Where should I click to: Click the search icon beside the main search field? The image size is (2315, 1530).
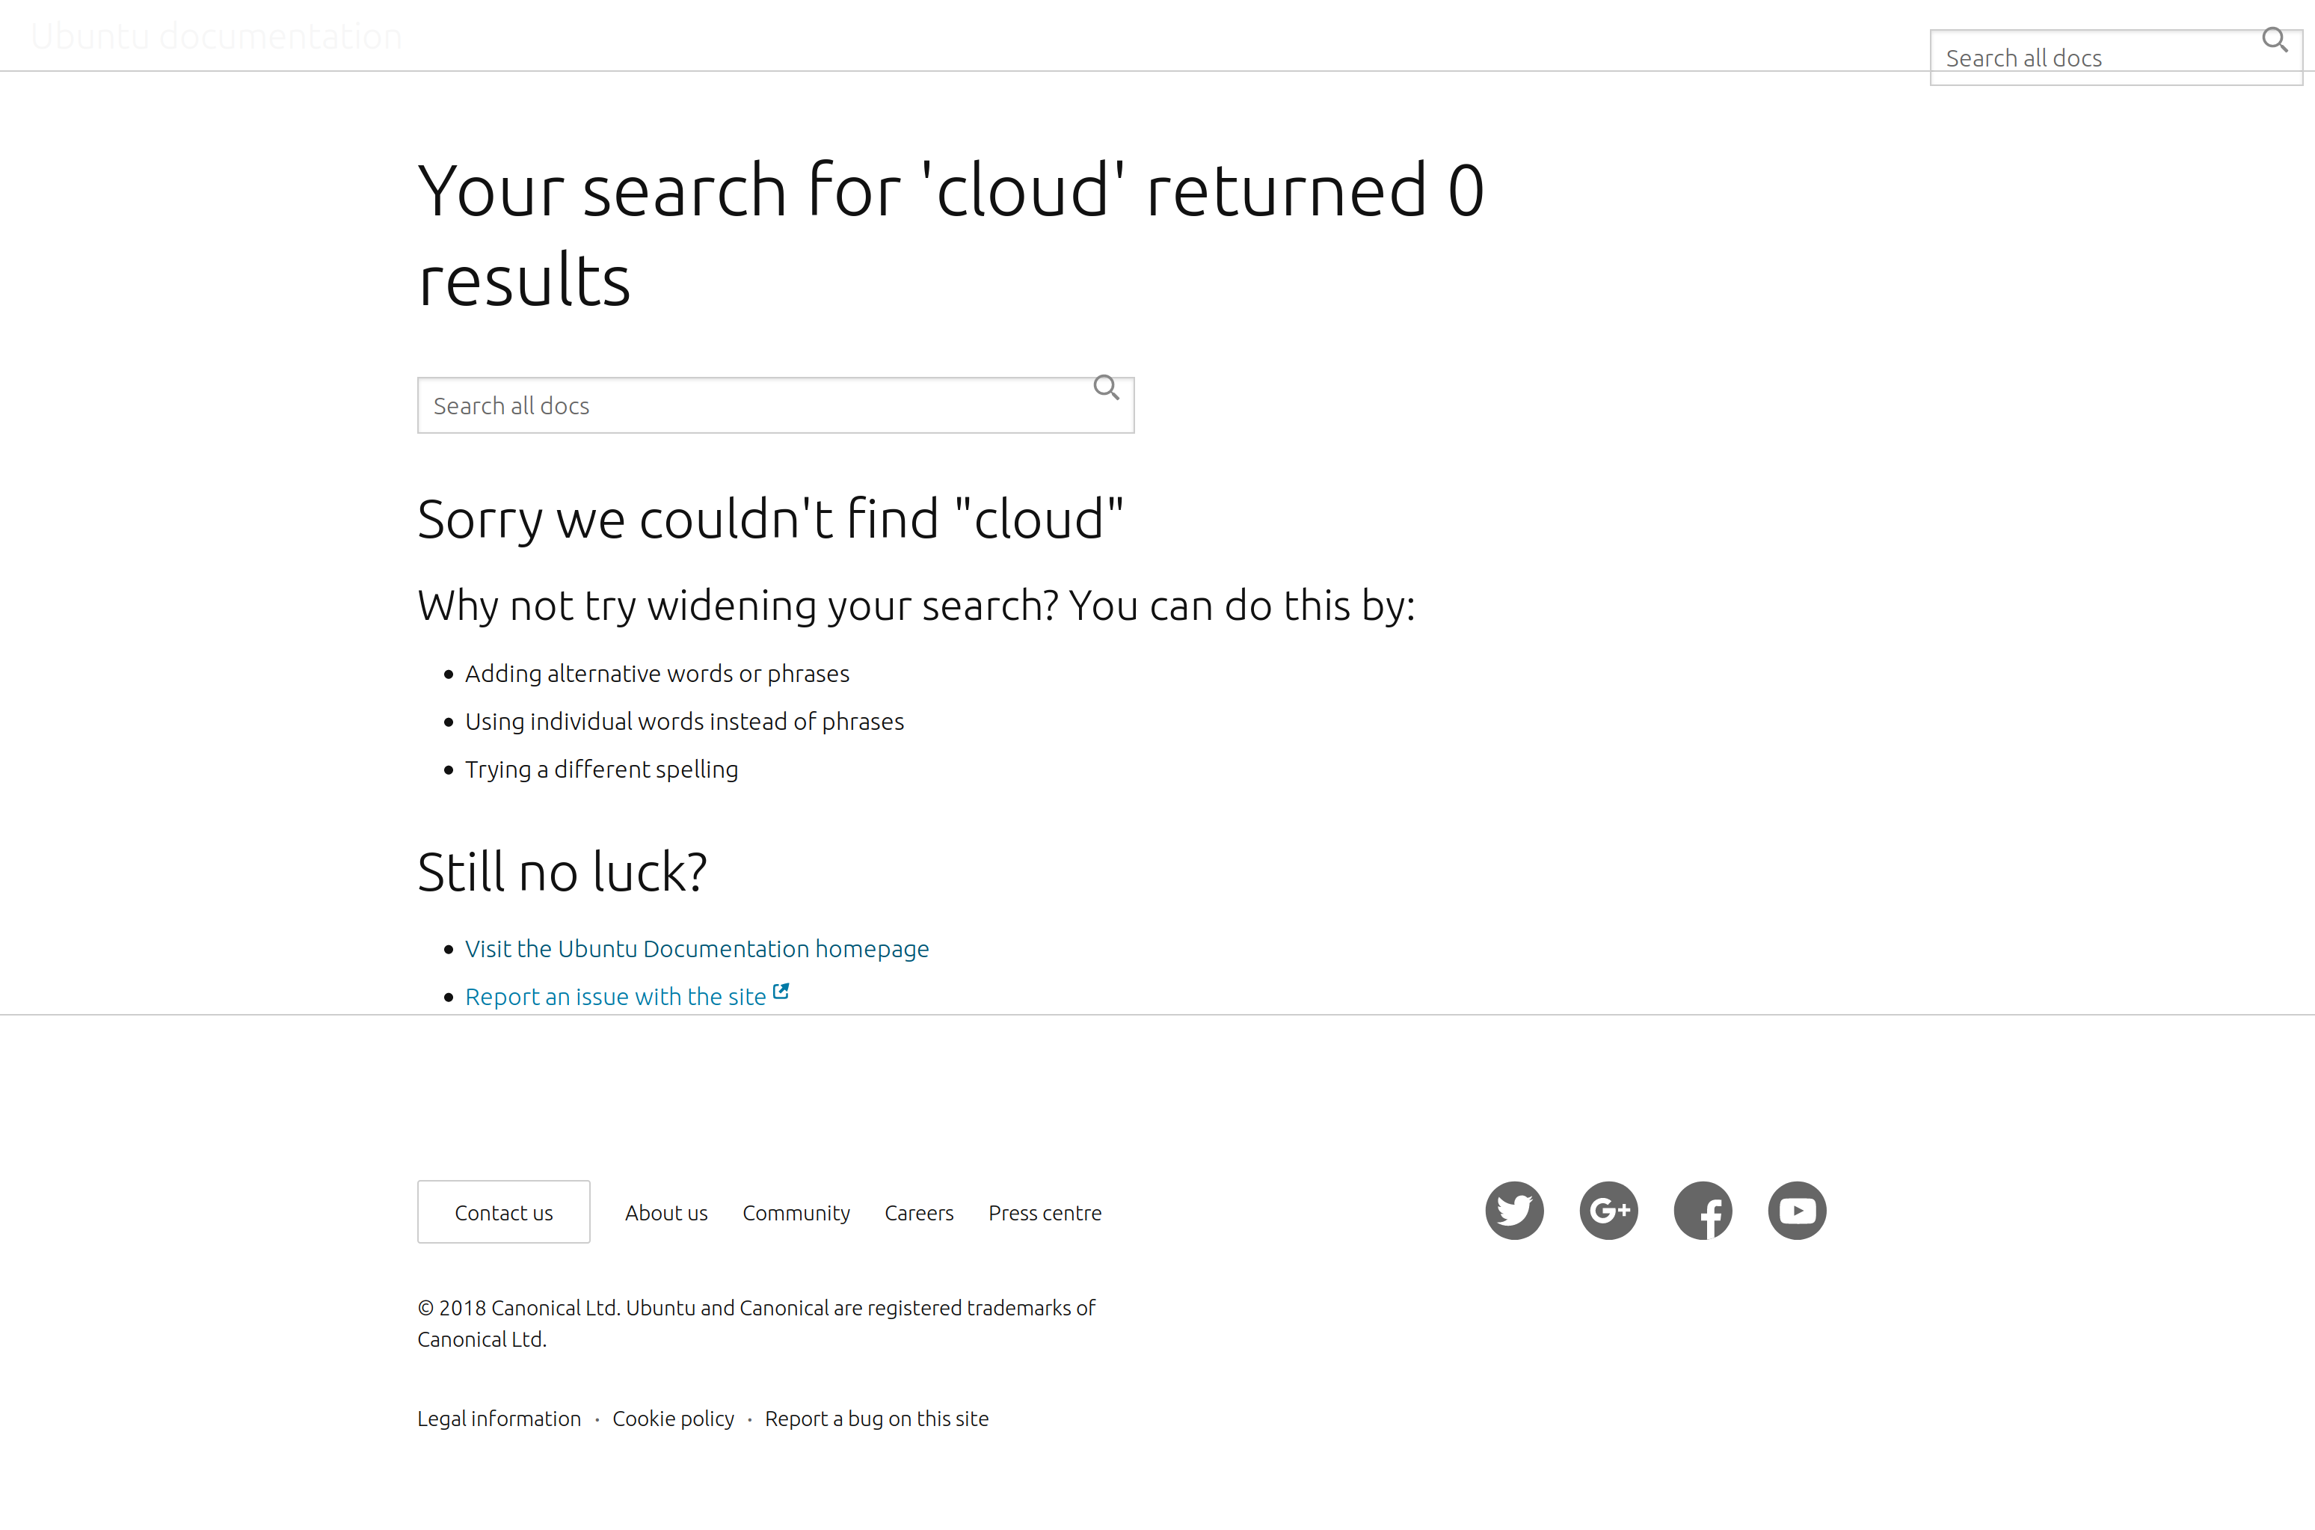1107,387
